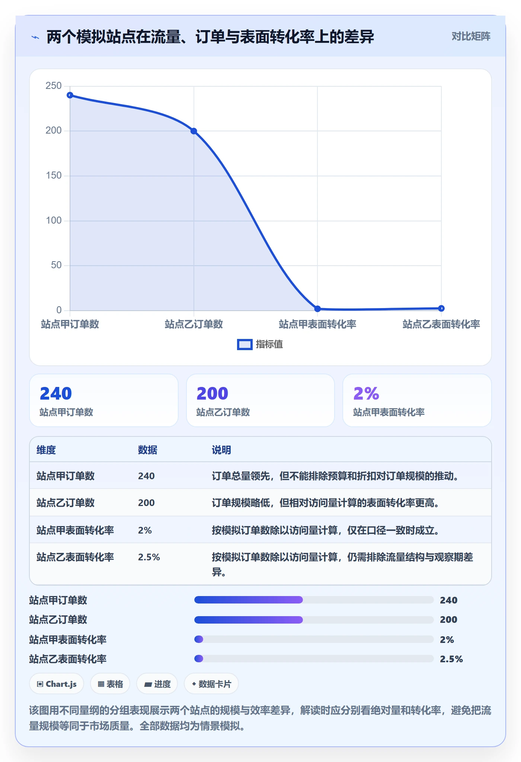The height and width of the screenshot is (762, 521).
Task: Click the 指标值 legend label
Action: pyautogui.click(x=269, y=345)
